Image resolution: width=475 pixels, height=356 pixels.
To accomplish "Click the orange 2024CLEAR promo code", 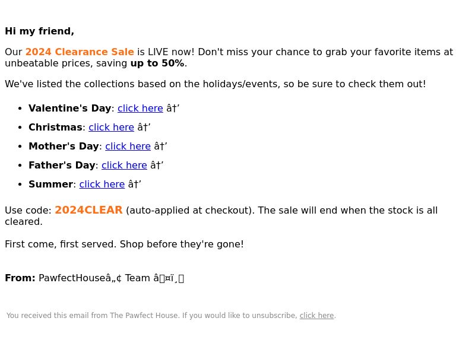I will [88, 210].
